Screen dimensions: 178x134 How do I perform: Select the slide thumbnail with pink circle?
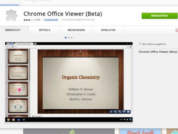tap(18, 89)
